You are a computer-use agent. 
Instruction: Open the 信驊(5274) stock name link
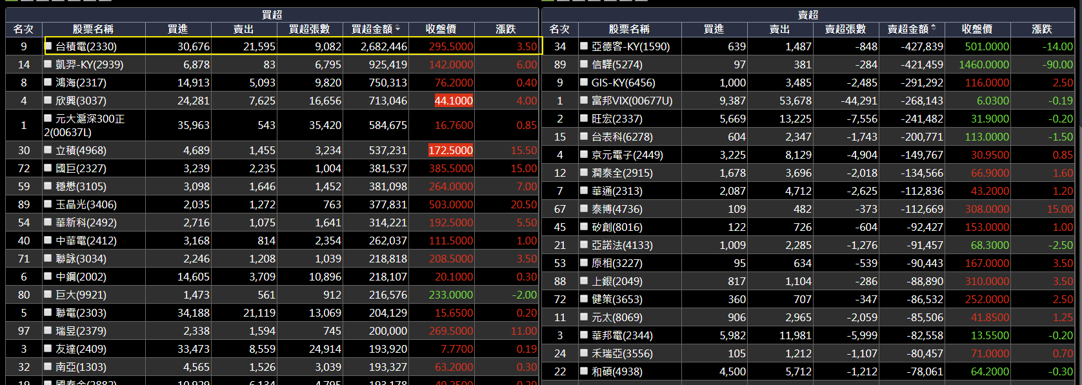point(616,64)
